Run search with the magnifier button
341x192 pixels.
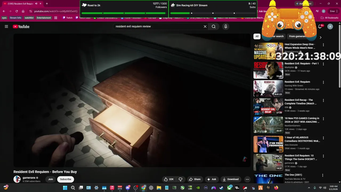pyautogui.click(x=214, y=26)
